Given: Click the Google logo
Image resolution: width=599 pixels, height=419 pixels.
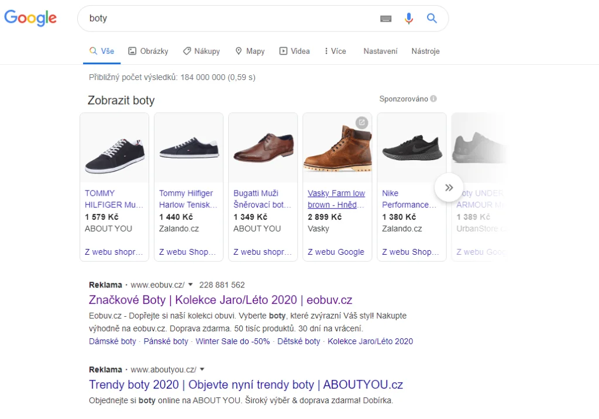Looking at the screenshot, I should [x=30, y=18].
